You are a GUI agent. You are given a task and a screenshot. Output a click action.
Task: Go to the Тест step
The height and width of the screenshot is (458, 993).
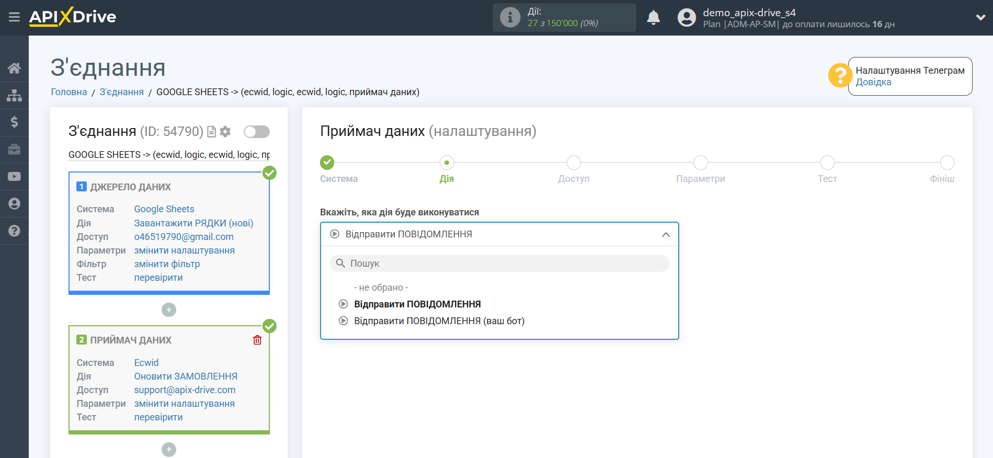827,163
